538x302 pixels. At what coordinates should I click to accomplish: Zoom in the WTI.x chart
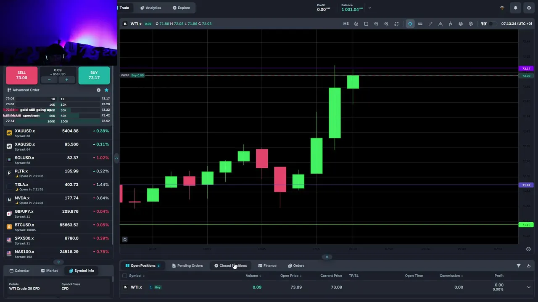coord(386,24)
